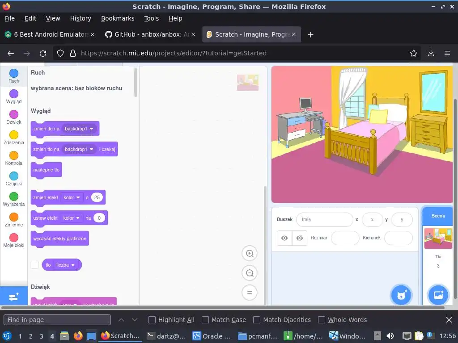Select the Kontrola control category circle
Viewport: 458px width, 343px height.
click(14, 155)
